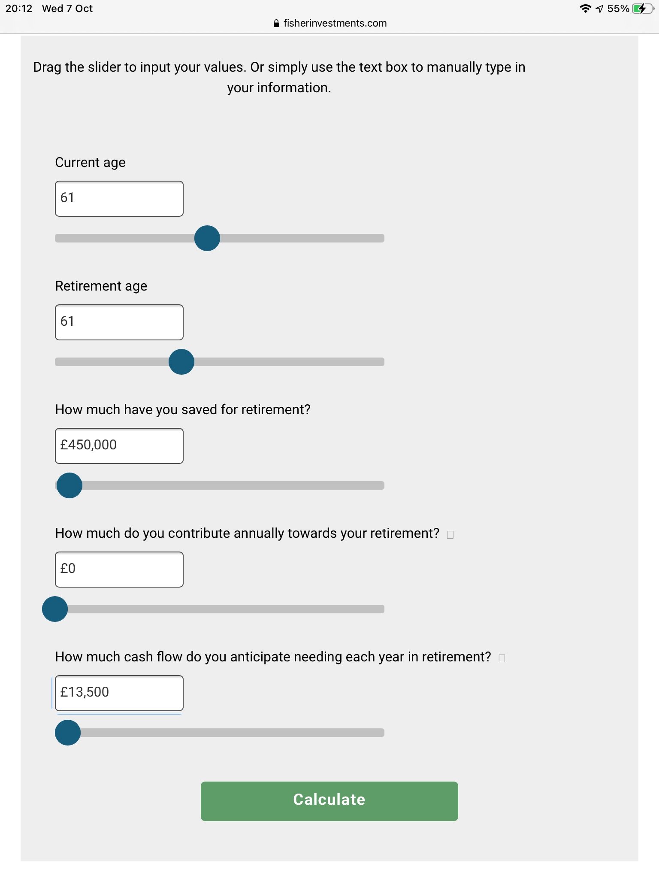
Task: Tap the info icon beside annual contribution question
Action: (450, 535)
